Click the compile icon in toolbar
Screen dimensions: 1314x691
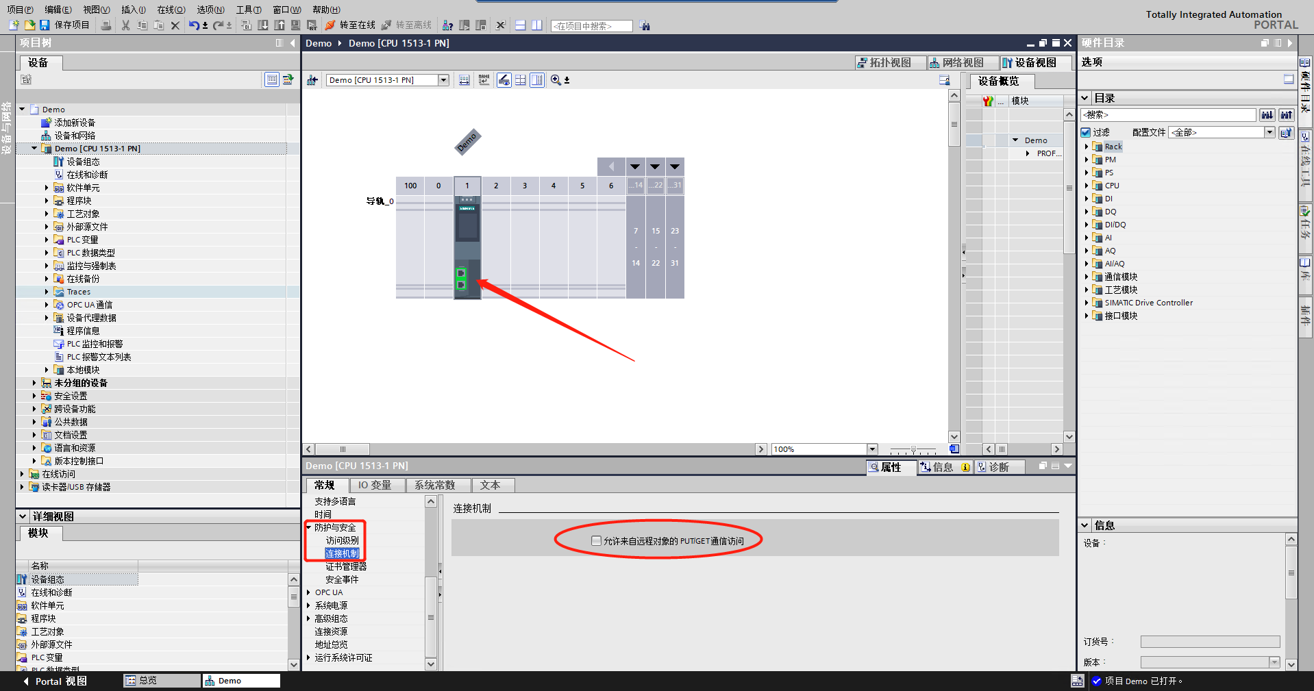pos(247,25)
